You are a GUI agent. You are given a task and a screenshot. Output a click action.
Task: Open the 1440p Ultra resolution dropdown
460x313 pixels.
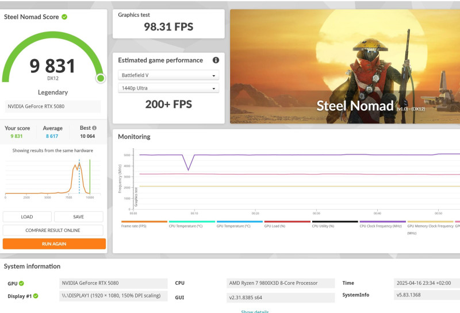point(168,88)
